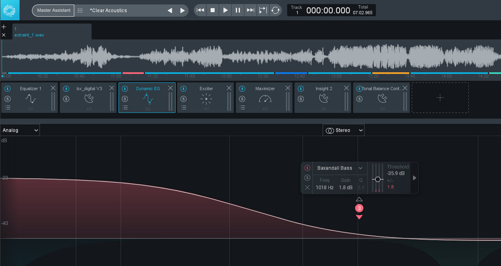Screen dimensions: 501x266
Task: Click up arrow above band 3 node
Action: (359, 199)
